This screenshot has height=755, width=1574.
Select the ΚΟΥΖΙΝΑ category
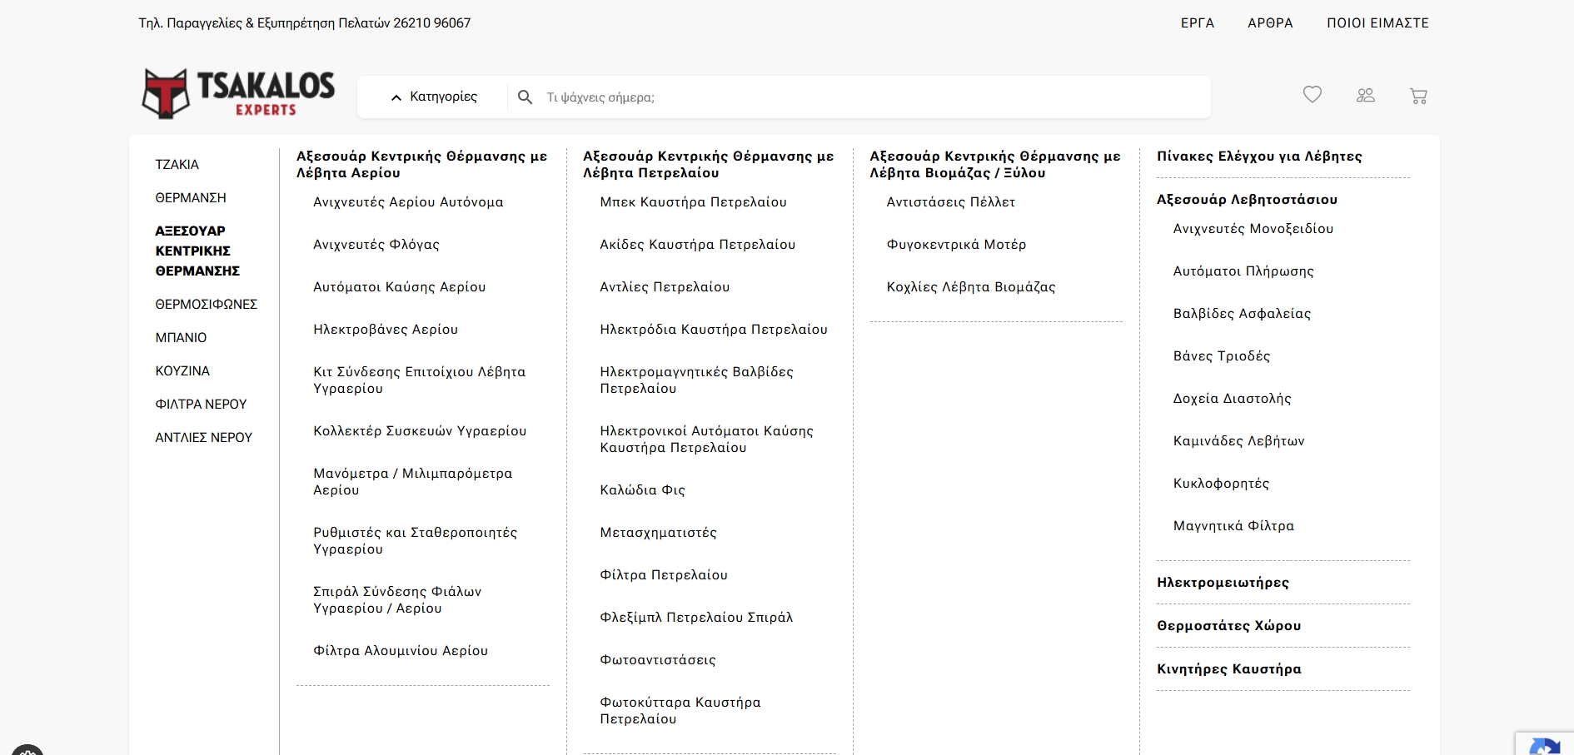(182, 371)
